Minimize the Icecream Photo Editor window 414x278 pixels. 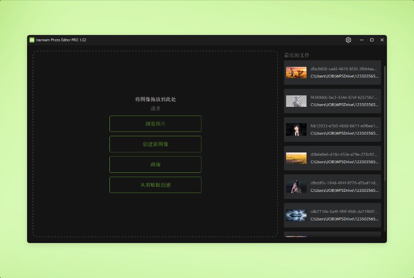(361, 40)
